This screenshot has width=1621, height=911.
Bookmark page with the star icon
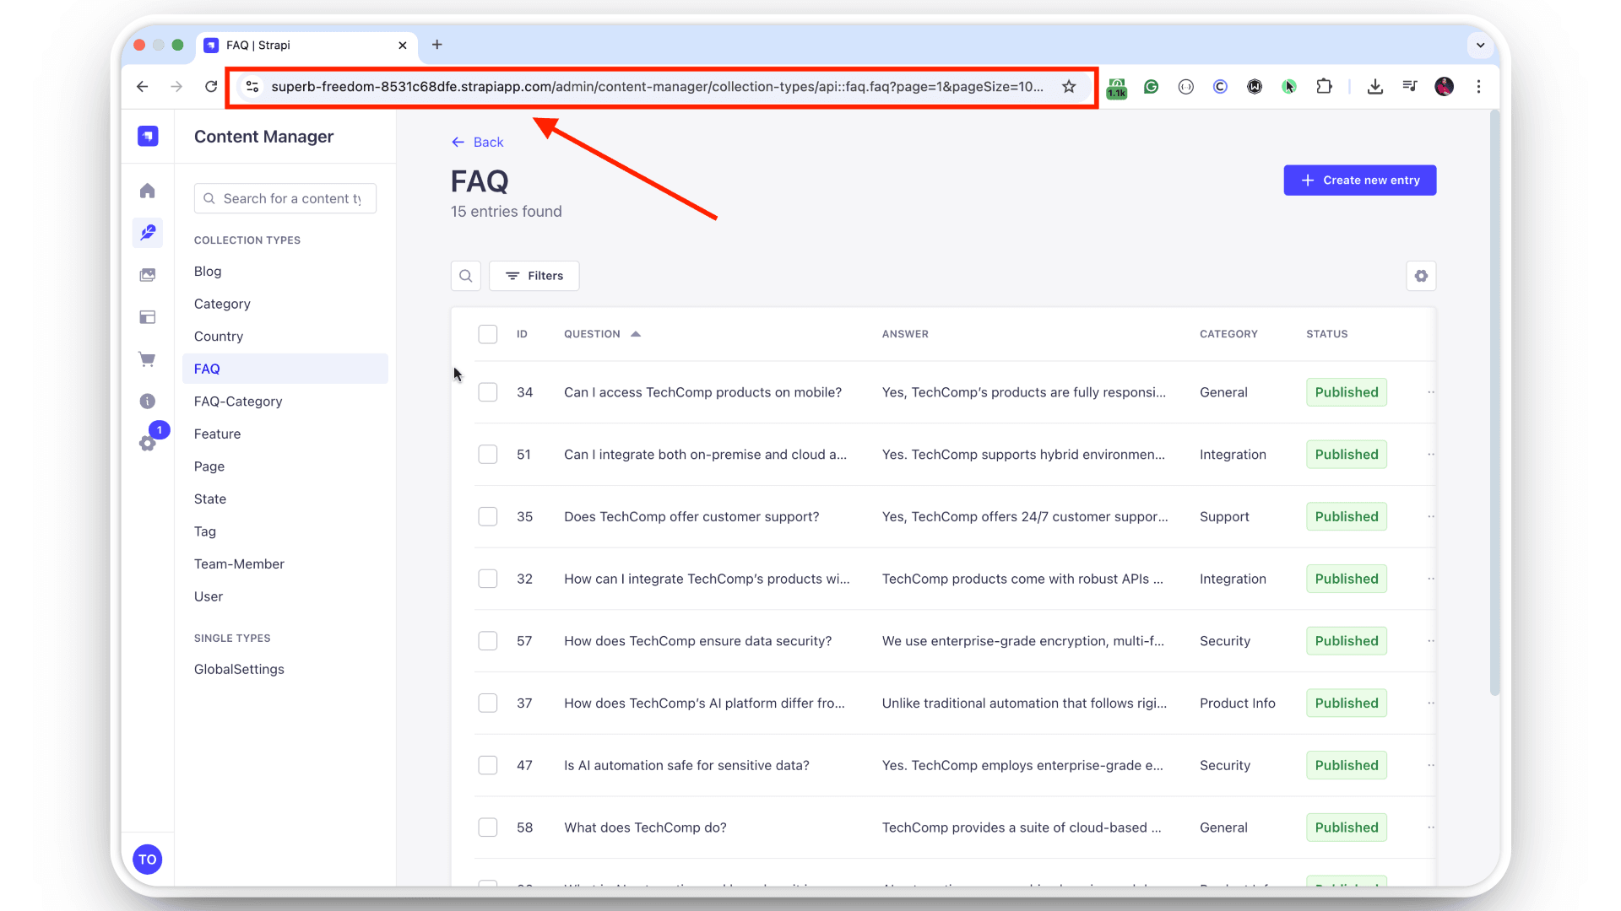click(x=1069, y=87)
